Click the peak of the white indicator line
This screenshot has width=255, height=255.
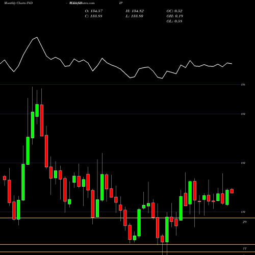pos(37,37)
